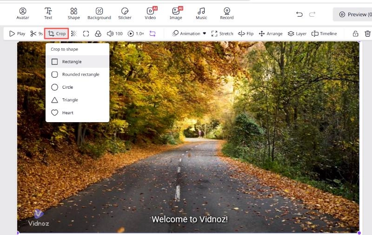This screenshot has height=235, width=372.
Task: Open the Crop tool
Action: [x=56, y=33]
